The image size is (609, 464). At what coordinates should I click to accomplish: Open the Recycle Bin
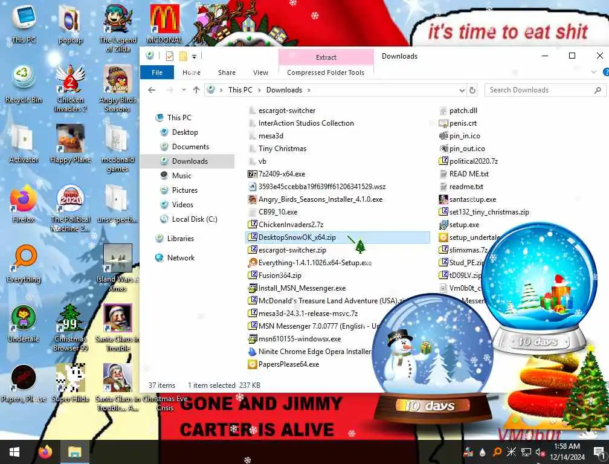point(24,83)
